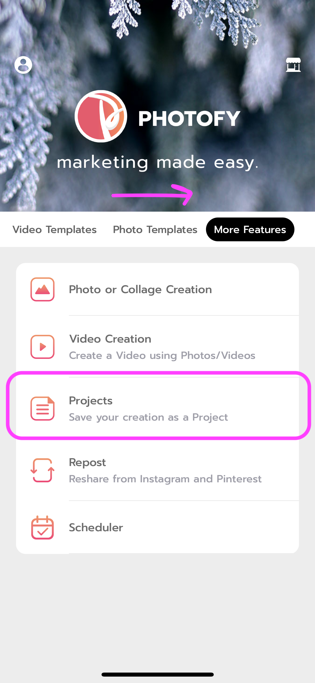Select the Projects document icon
This screenshot has width=315, height=683.
[42, 408]
